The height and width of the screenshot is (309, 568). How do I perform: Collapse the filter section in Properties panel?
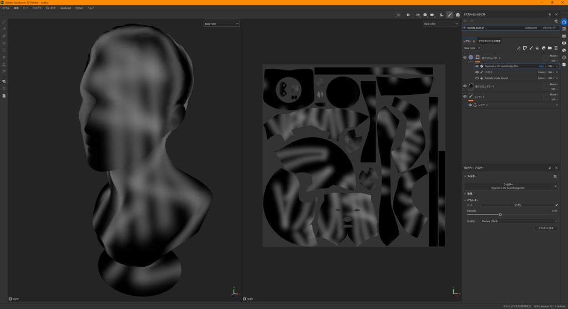(465, 176)
